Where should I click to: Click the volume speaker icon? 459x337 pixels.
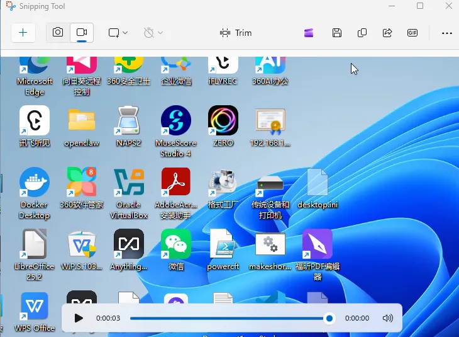pyautogui.click(x=387, y=318)
